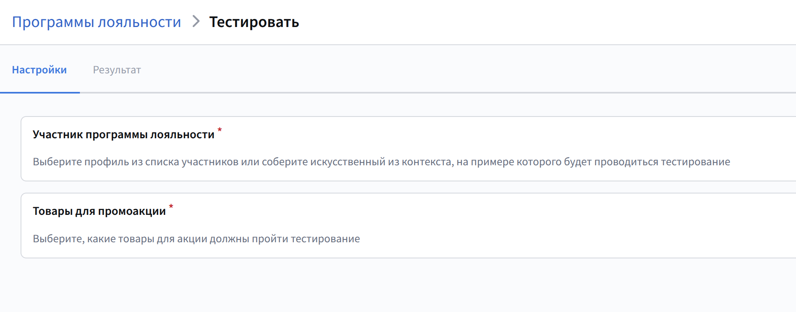Click the word участников in profile description
This screenshot has width=796, height=312.
(210, 162)
